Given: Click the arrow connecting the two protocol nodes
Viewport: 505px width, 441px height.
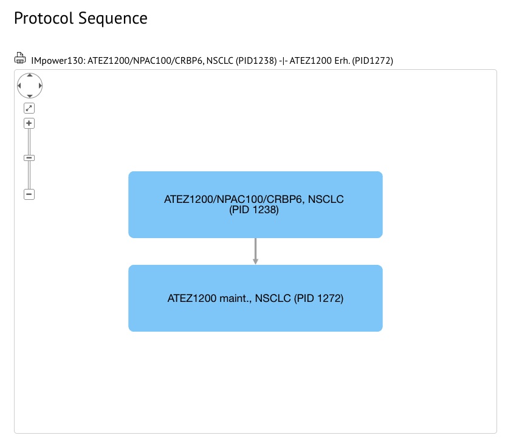Looking at the screenshot, I should 255,251.
